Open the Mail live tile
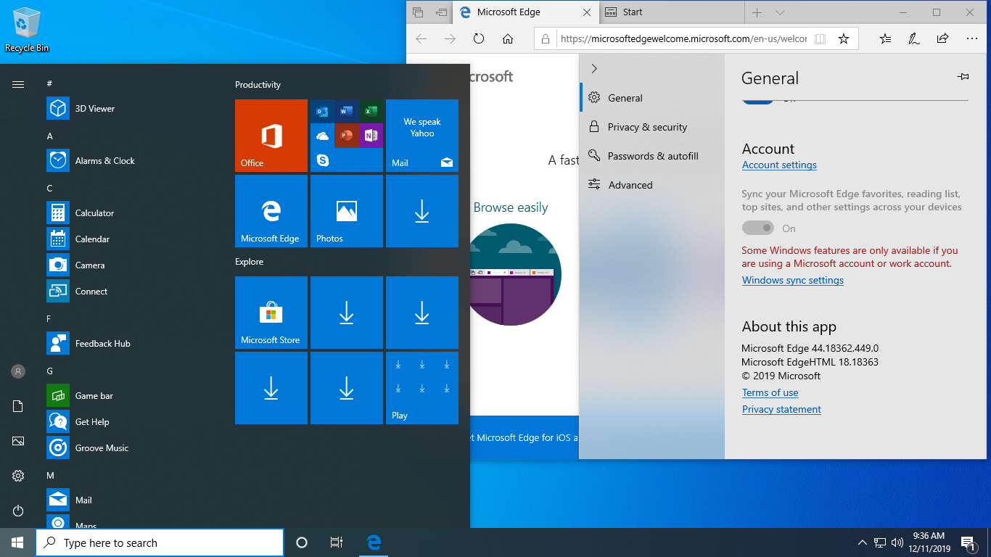Viewport: 991px width, 557px height. tap(422, 136)
